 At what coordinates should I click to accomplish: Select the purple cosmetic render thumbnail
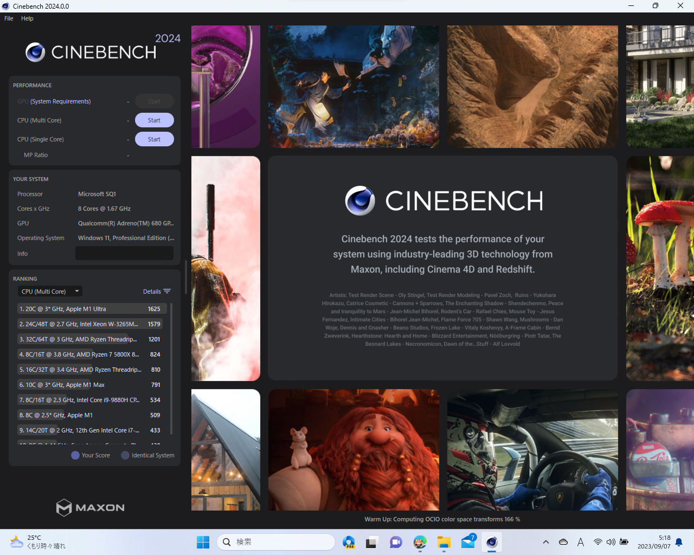pyautogui.click(x=226, y=87)
